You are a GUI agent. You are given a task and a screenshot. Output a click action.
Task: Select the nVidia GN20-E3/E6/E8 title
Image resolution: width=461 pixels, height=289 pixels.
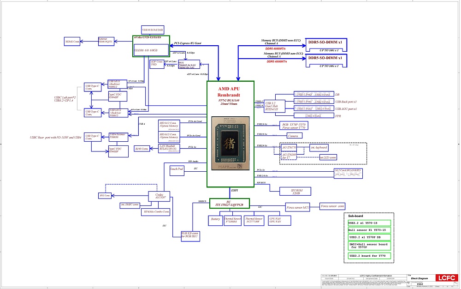(x=148, y=37)
